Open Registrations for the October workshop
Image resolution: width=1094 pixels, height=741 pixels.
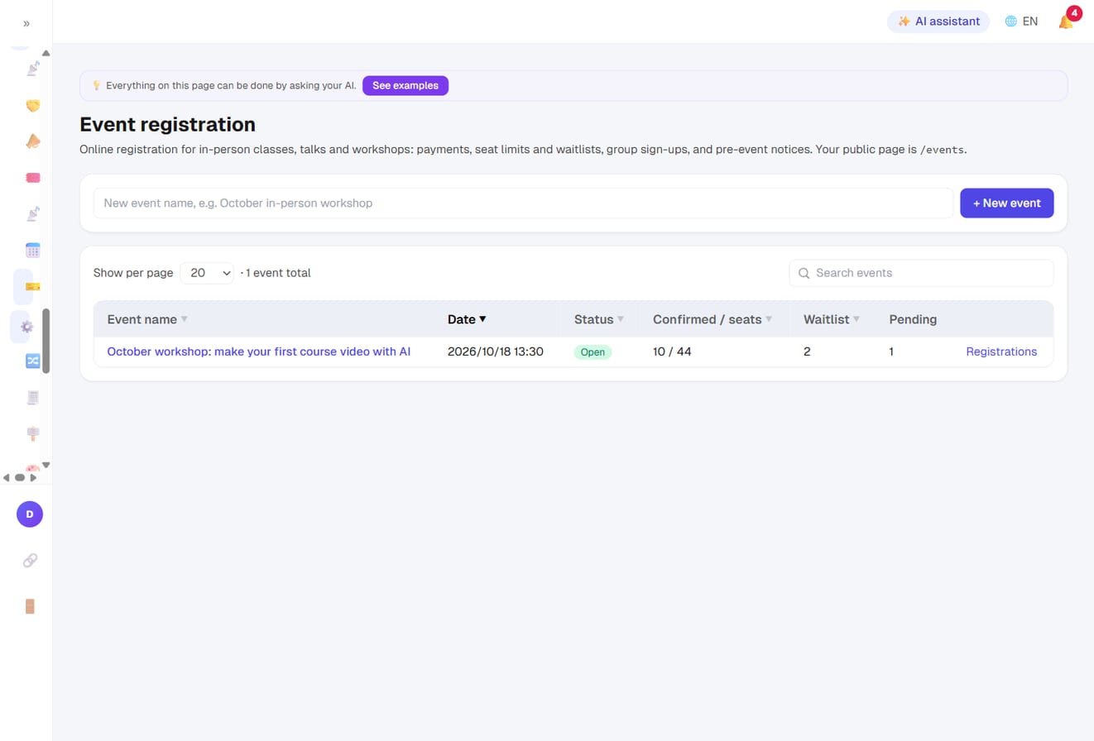tap(1001, 351)
